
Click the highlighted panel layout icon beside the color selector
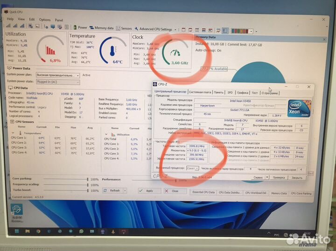pyautogui.click(x=225, y=31)
